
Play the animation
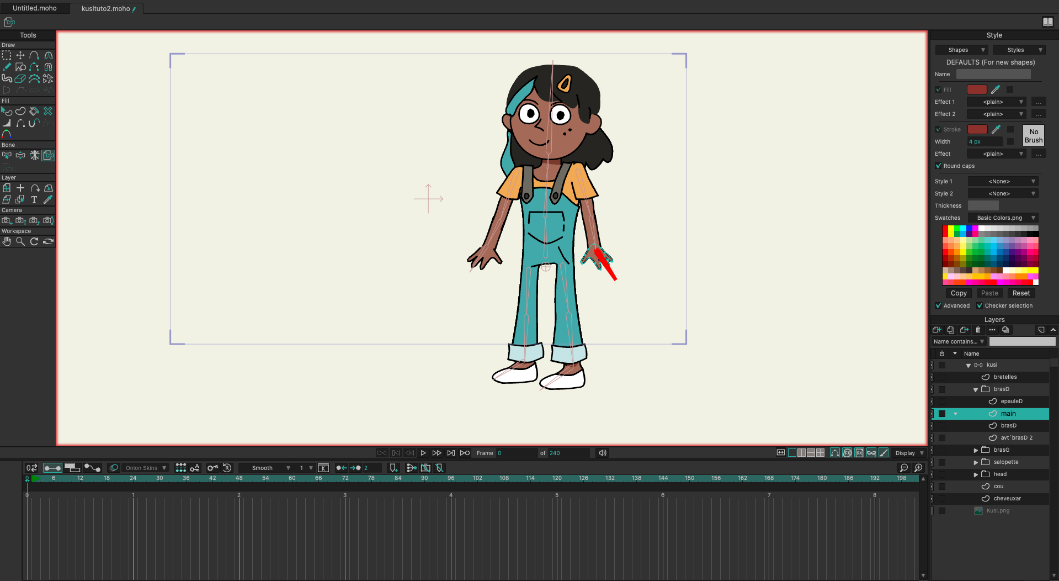[423, 453]
